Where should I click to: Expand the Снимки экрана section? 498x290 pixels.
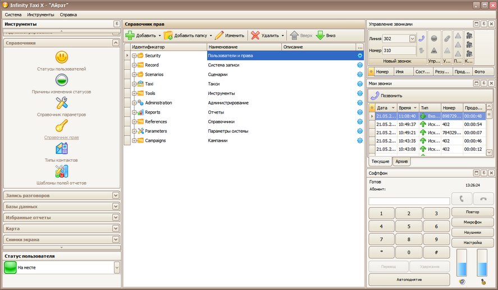116,239
